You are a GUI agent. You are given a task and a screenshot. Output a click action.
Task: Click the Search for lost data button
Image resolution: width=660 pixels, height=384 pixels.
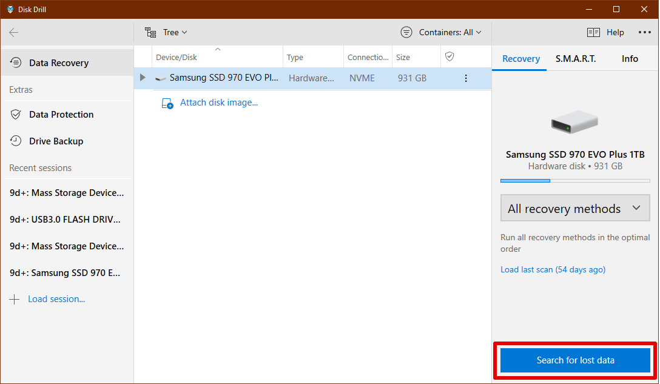pos(574,360)
